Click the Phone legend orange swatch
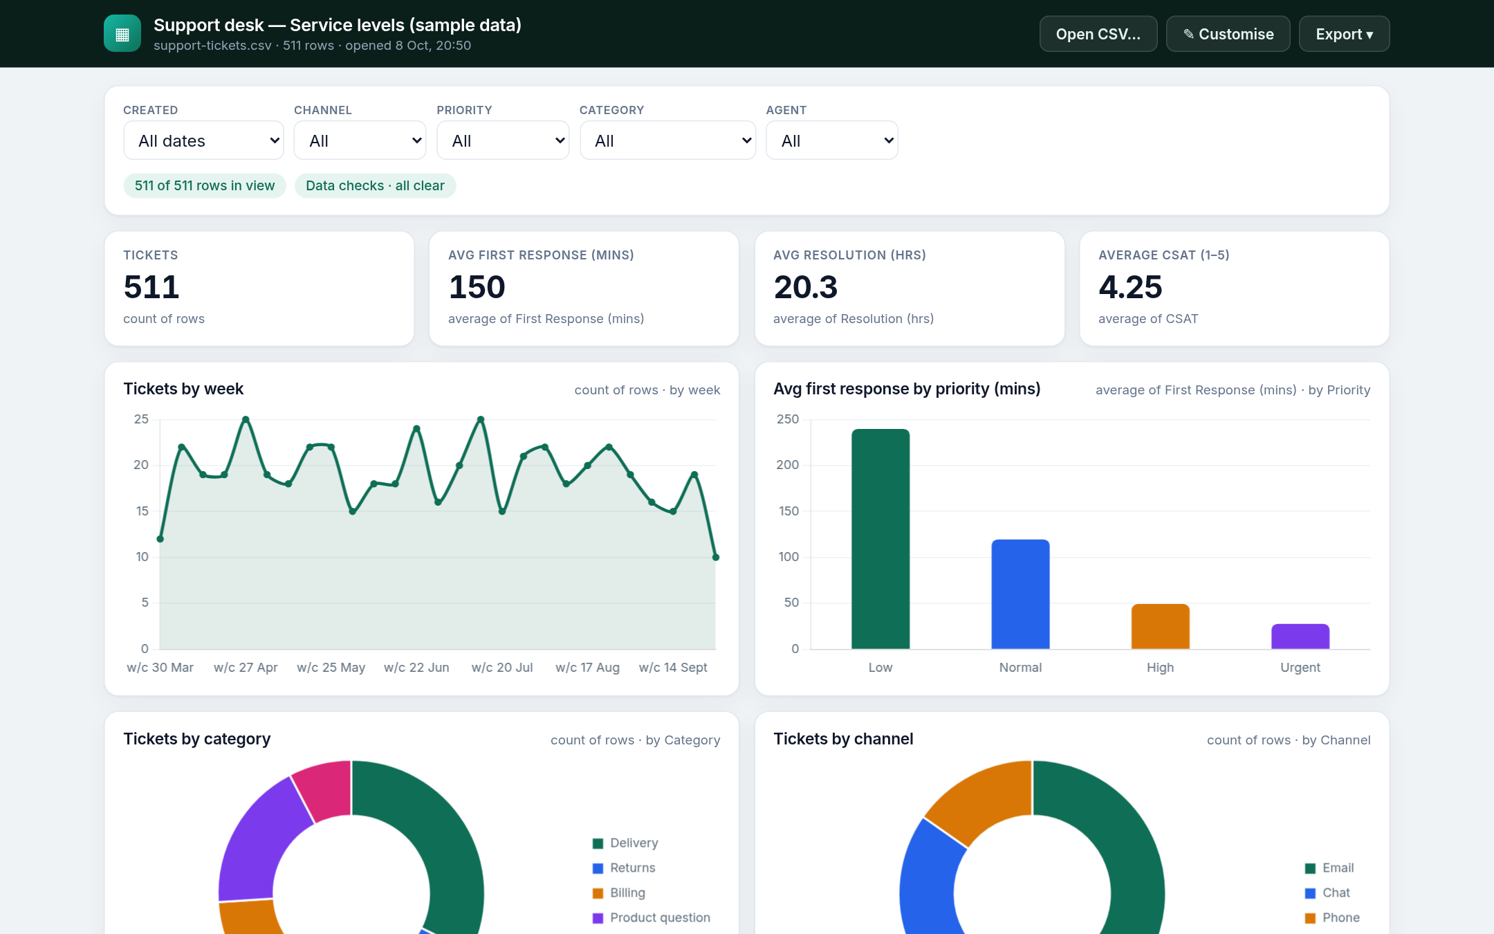The width and height of the screenshot is (1494, 934). (1310, 918)
